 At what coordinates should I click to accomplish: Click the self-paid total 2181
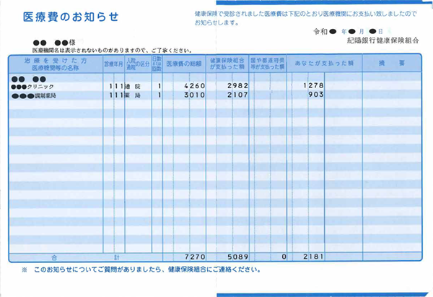tap(313, 257)
